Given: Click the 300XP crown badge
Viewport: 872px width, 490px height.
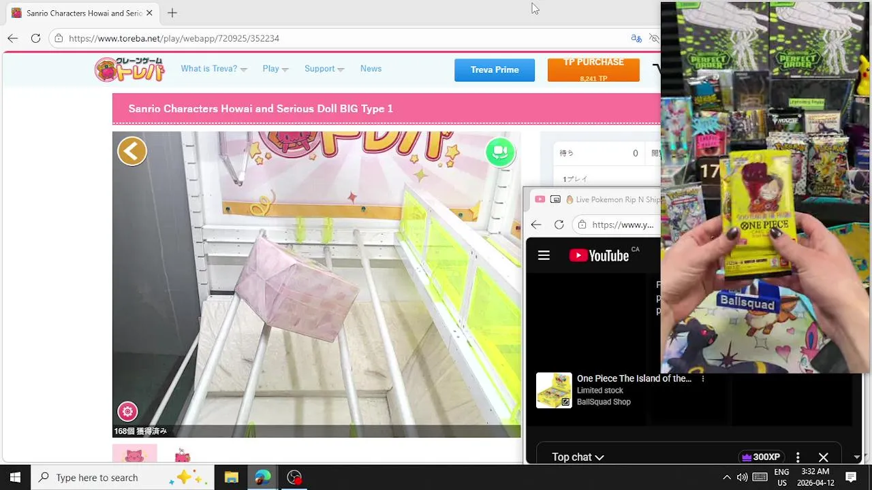Looking at the screenshot, I should point(761,457).
